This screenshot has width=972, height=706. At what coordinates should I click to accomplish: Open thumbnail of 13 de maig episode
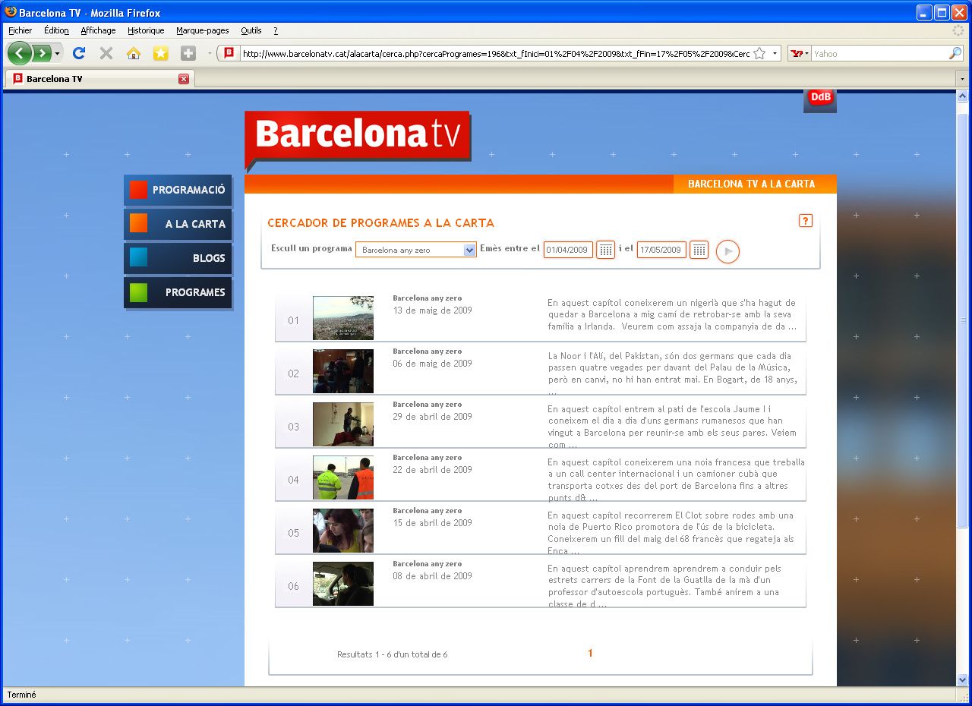343,318
